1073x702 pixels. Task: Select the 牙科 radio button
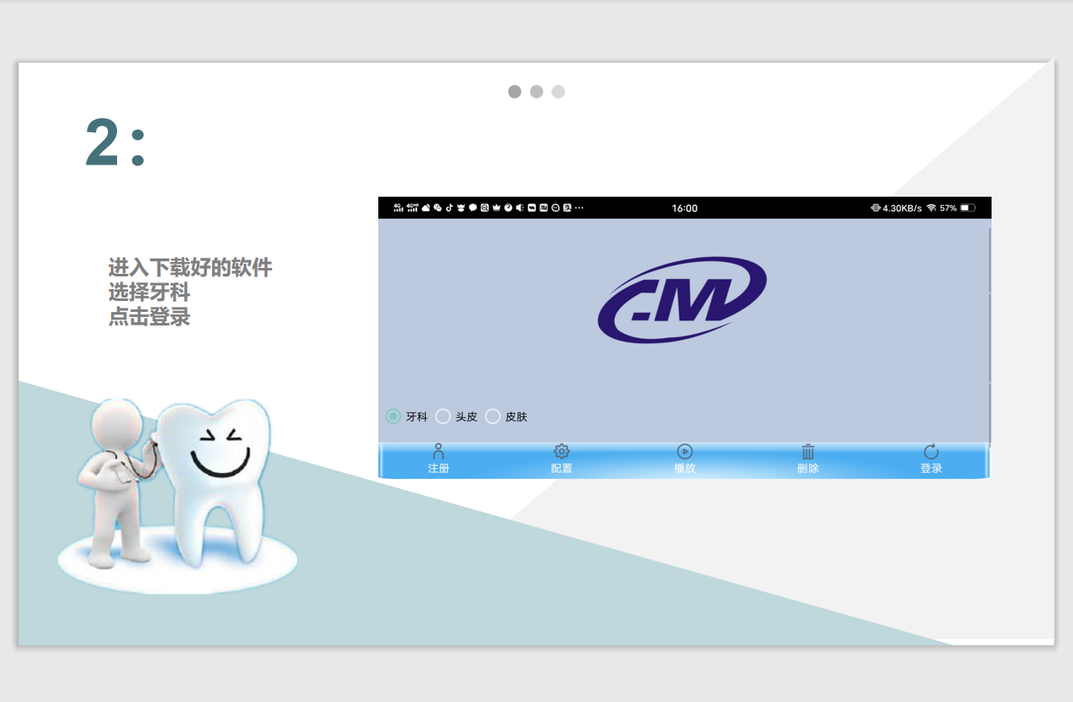(394, 416)
